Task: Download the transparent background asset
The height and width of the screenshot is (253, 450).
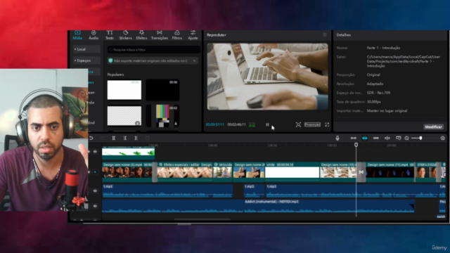Action: coord(138,123)
